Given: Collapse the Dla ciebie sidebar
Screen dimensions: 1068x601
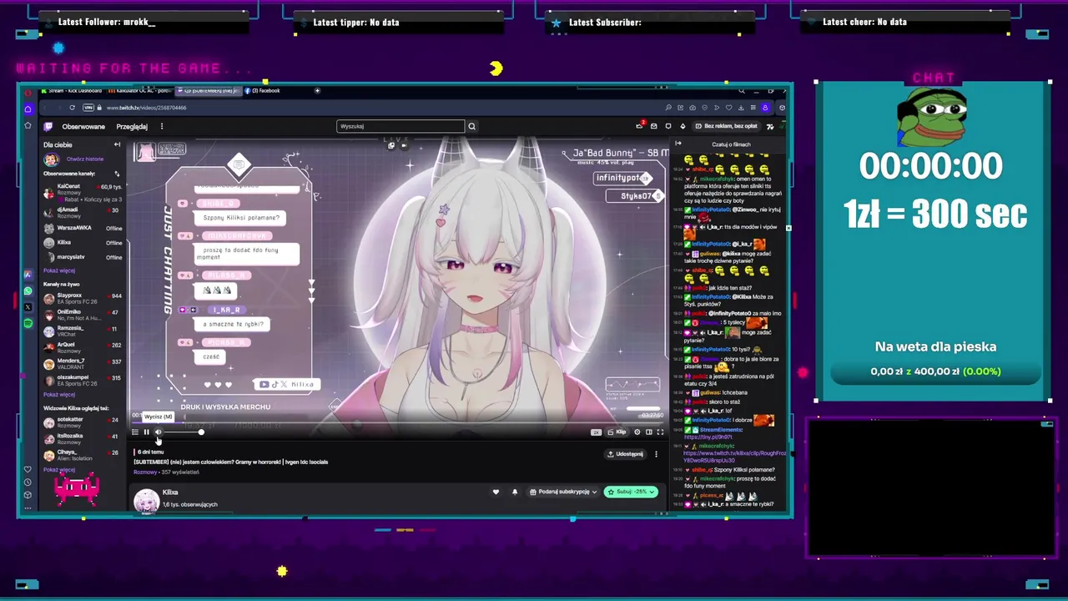Looking at the screenshot, I should pyautogui.click(x=117, y=144).
